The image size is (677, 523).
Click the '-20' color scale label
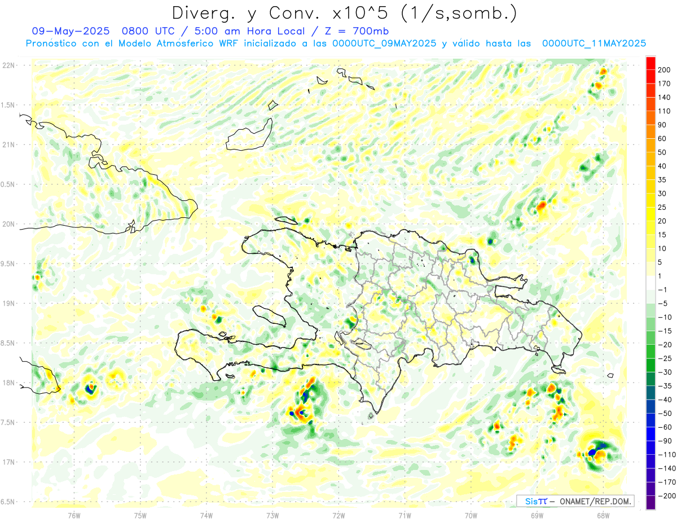665,345
